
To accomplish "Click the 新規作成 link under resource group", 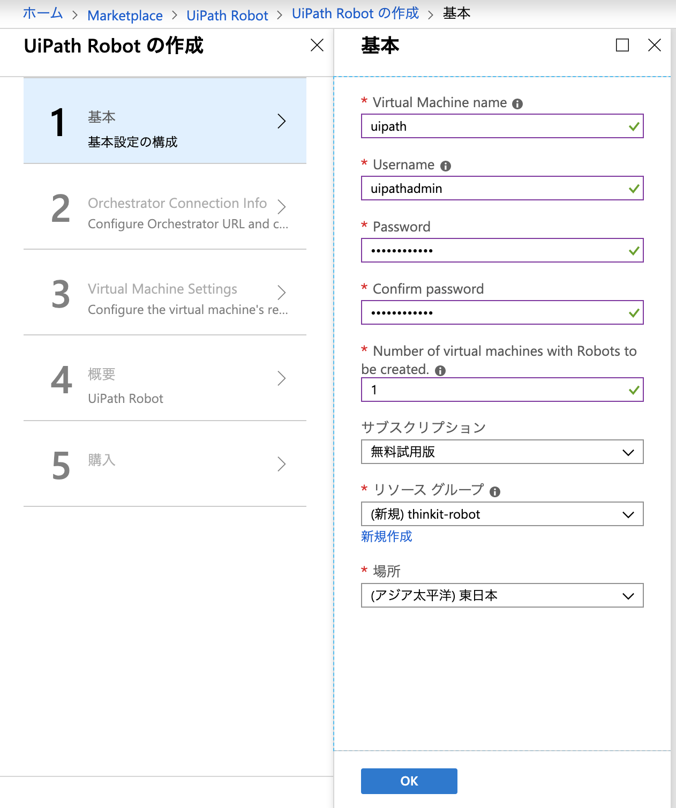I will click(x=387, y=536).
